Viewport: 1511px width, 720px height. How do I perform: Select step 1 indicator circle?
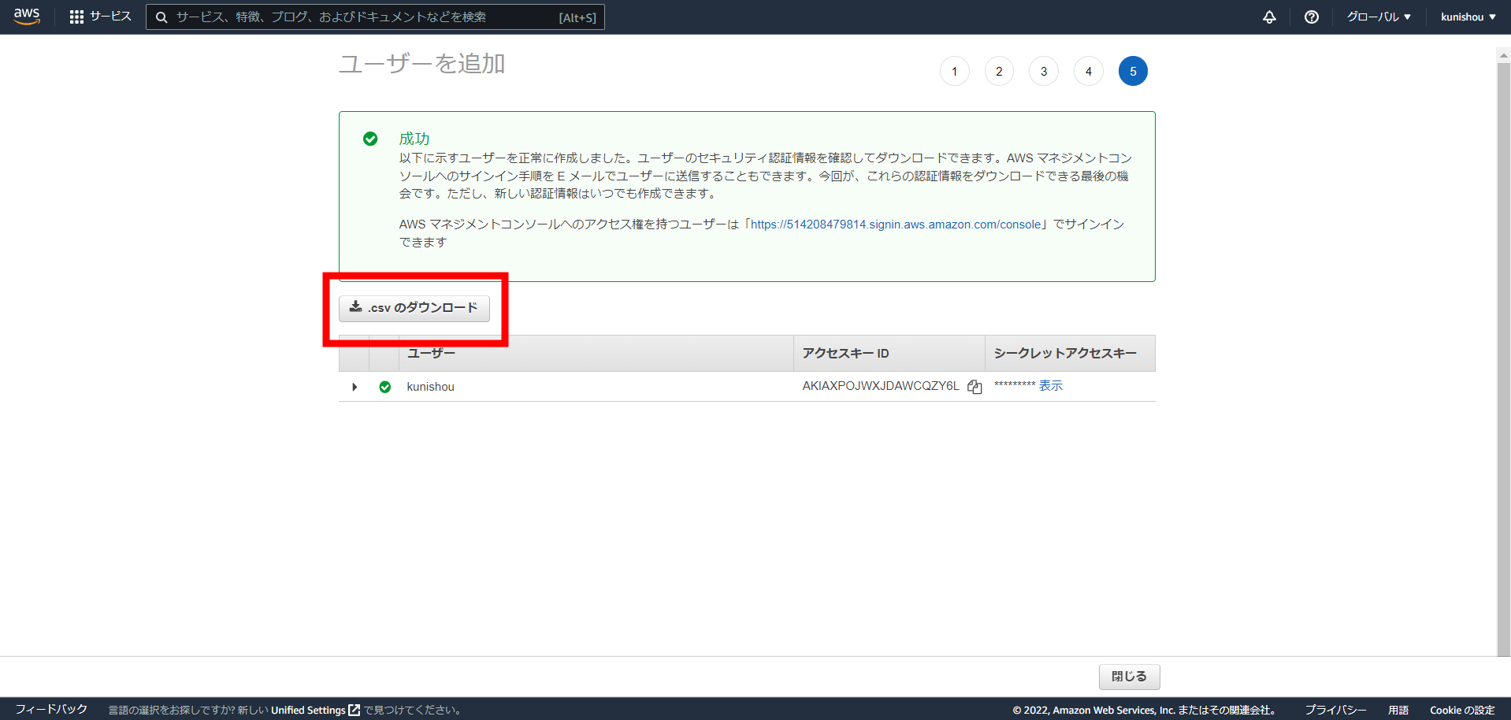click(954, 70)
